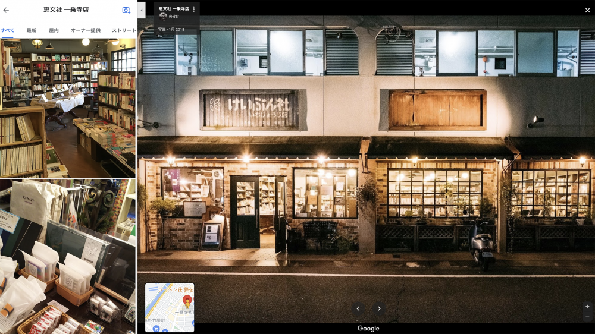The width and height of the screenshot is (595, 334).
Task: Click the 恵文社 一乗寺店 title in photo card
Action: (174, 9)
